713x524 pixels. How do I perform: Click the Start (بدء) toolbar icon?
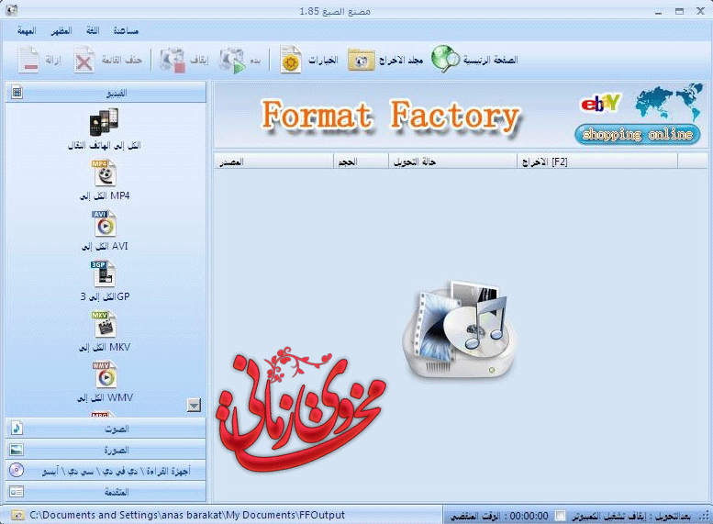232,60
